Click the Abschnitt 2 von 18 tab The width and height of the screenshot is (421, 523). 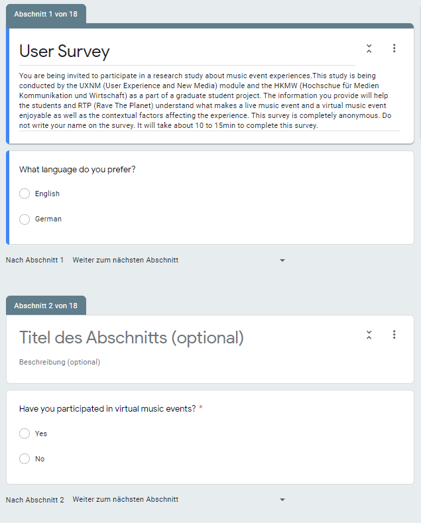[46, 306]
